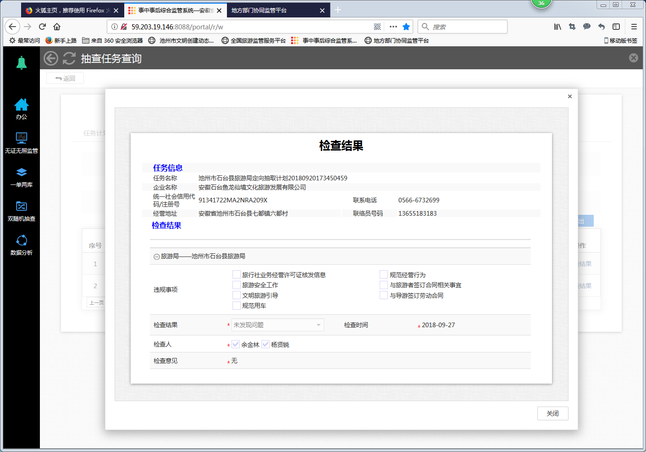Click the phone number 0566-6732699
Image resolution: width=646 pixels, height=452 pixels.
pos(419,200)
